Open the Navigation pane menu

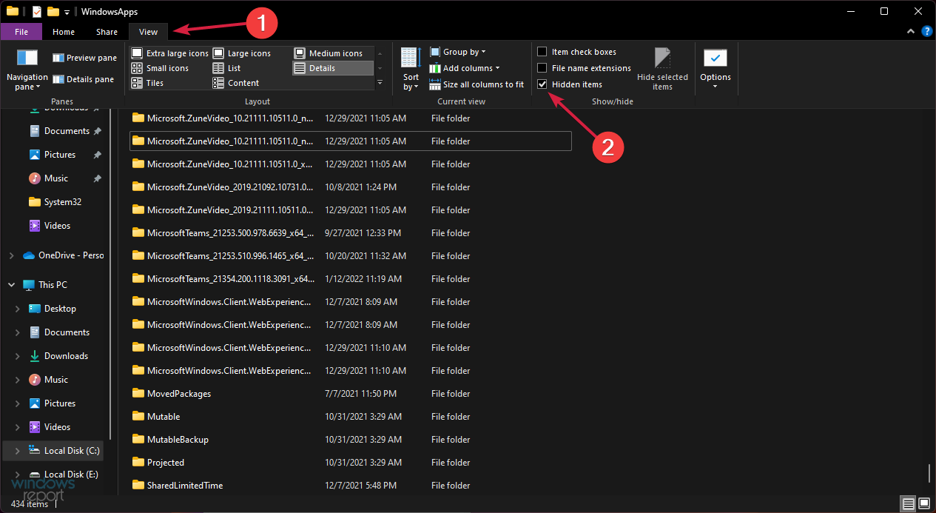point(27,70)
